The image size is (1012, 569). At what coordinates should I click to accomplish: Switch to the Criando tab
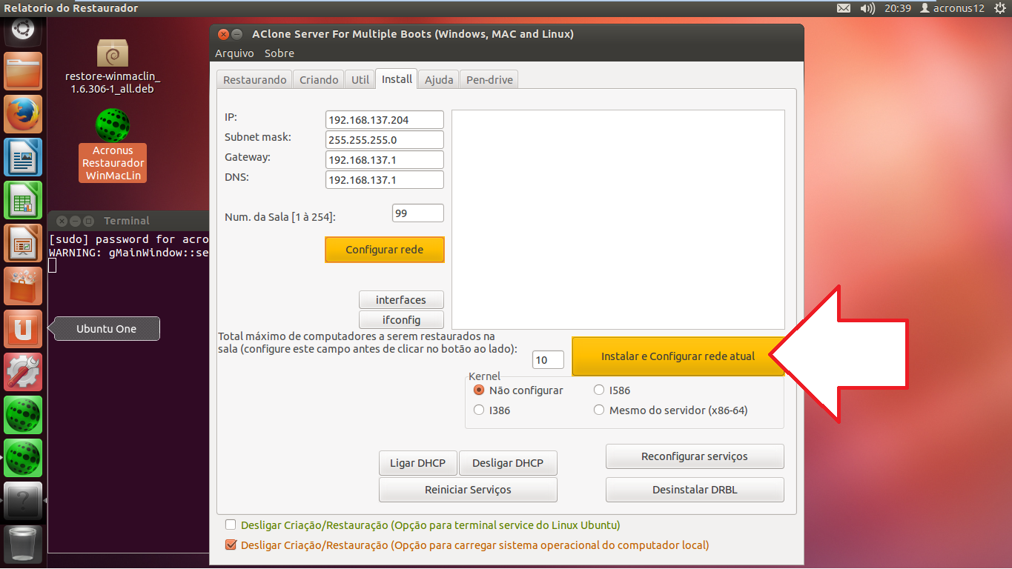click(319, 80)
